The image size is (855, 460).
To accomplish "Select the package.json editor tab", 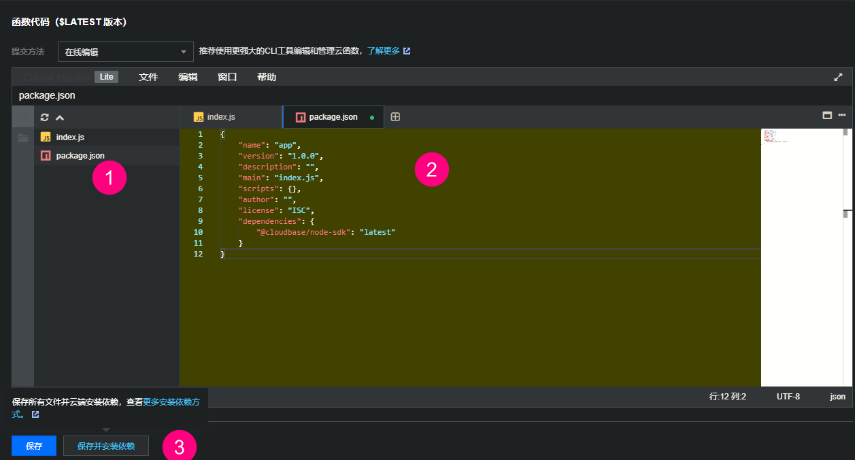I will pos(333,117).
